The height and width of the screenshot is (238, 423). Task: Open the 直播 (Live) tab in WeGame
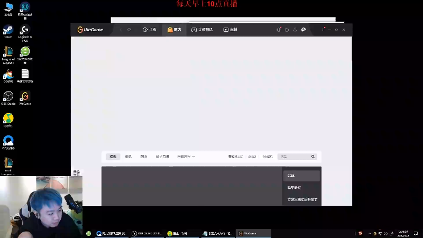230,30
